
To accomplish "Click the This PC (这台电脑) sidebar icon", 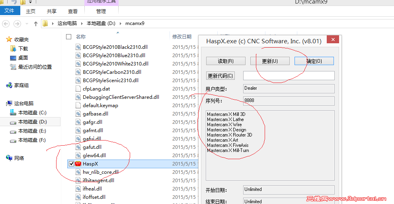I will [x=9, y=103].
